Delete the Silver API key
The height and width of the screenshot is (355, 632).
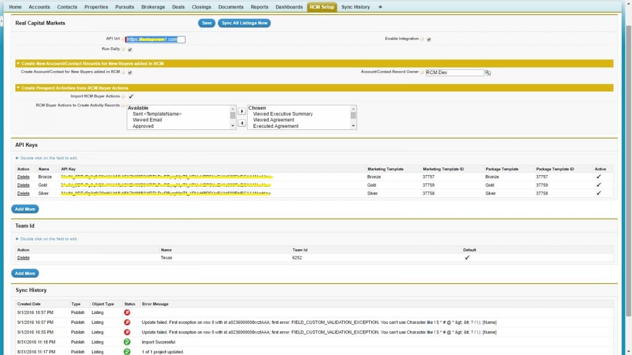[x=24, y=194]
